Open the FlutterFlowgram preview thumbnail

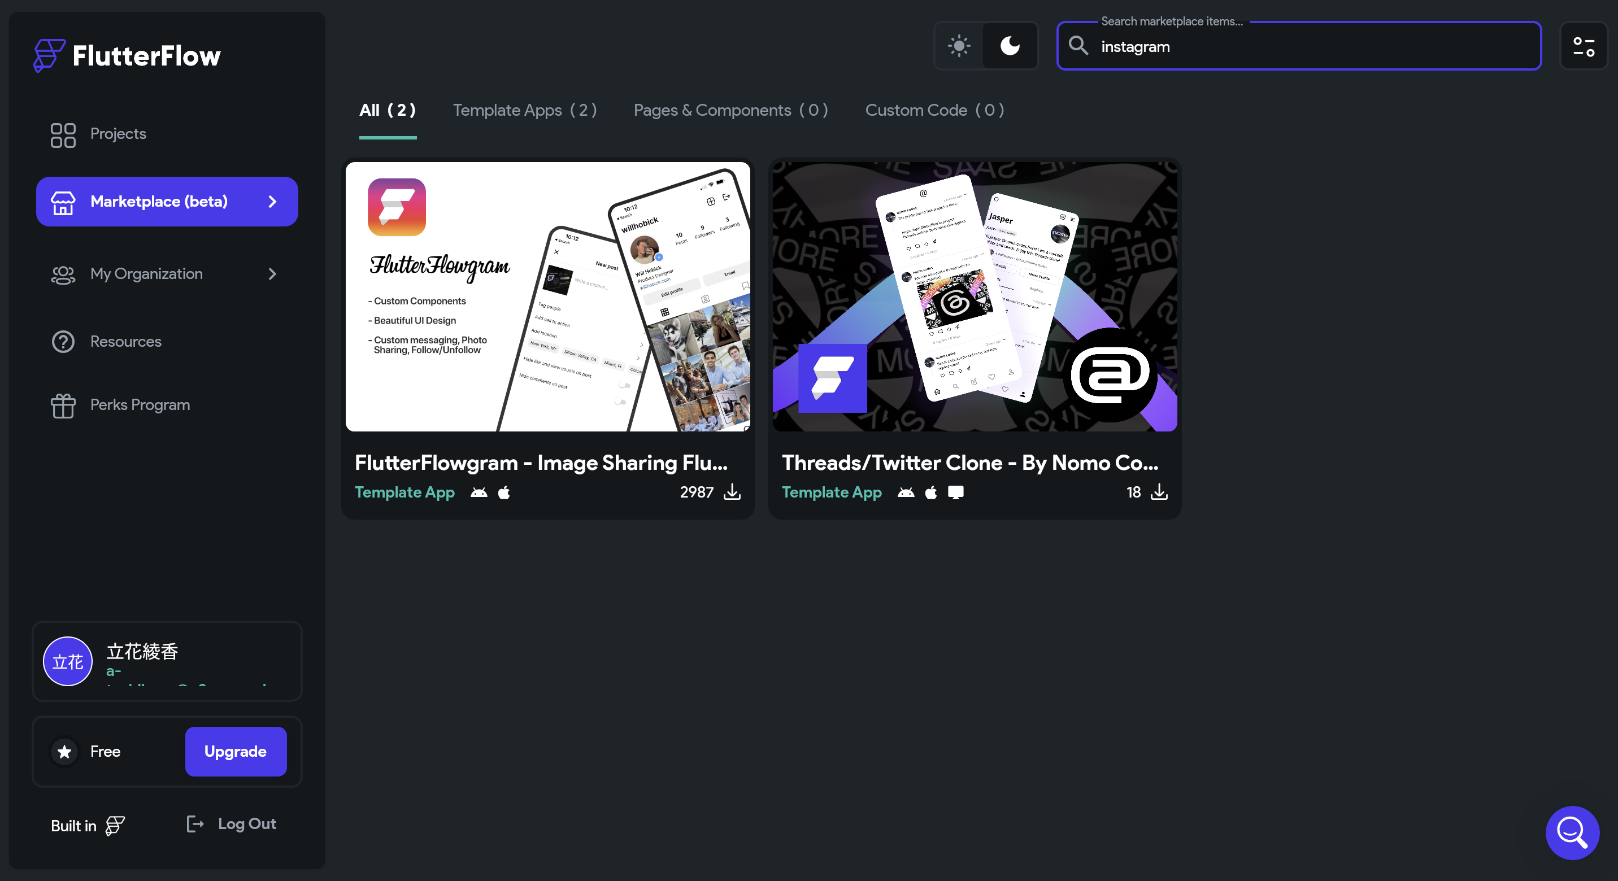coord(547,297)
